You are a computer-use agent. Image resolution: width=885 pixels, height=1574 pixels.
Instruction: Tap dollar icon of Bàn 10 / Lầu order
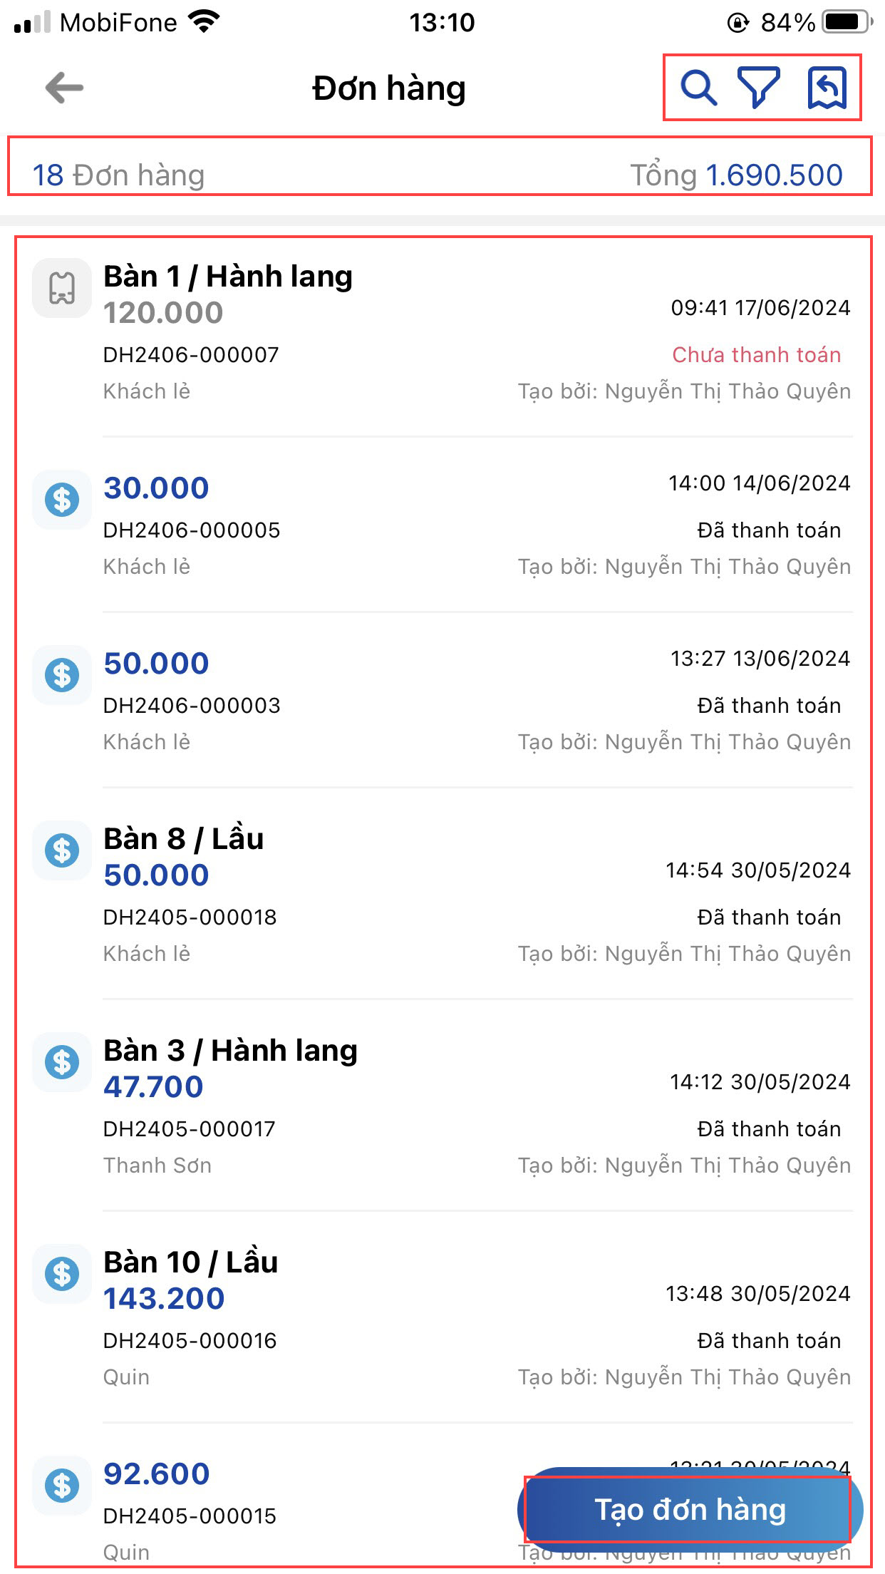pyautogui.click(x=62, y=1273)
